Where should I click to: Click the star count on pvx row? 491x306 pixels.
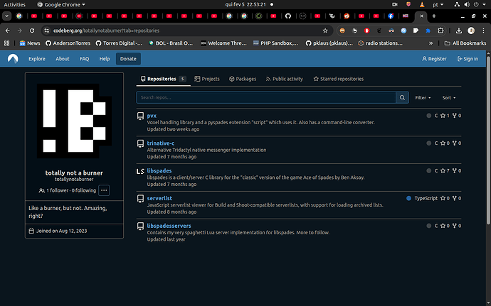click(x=445, y=116)
